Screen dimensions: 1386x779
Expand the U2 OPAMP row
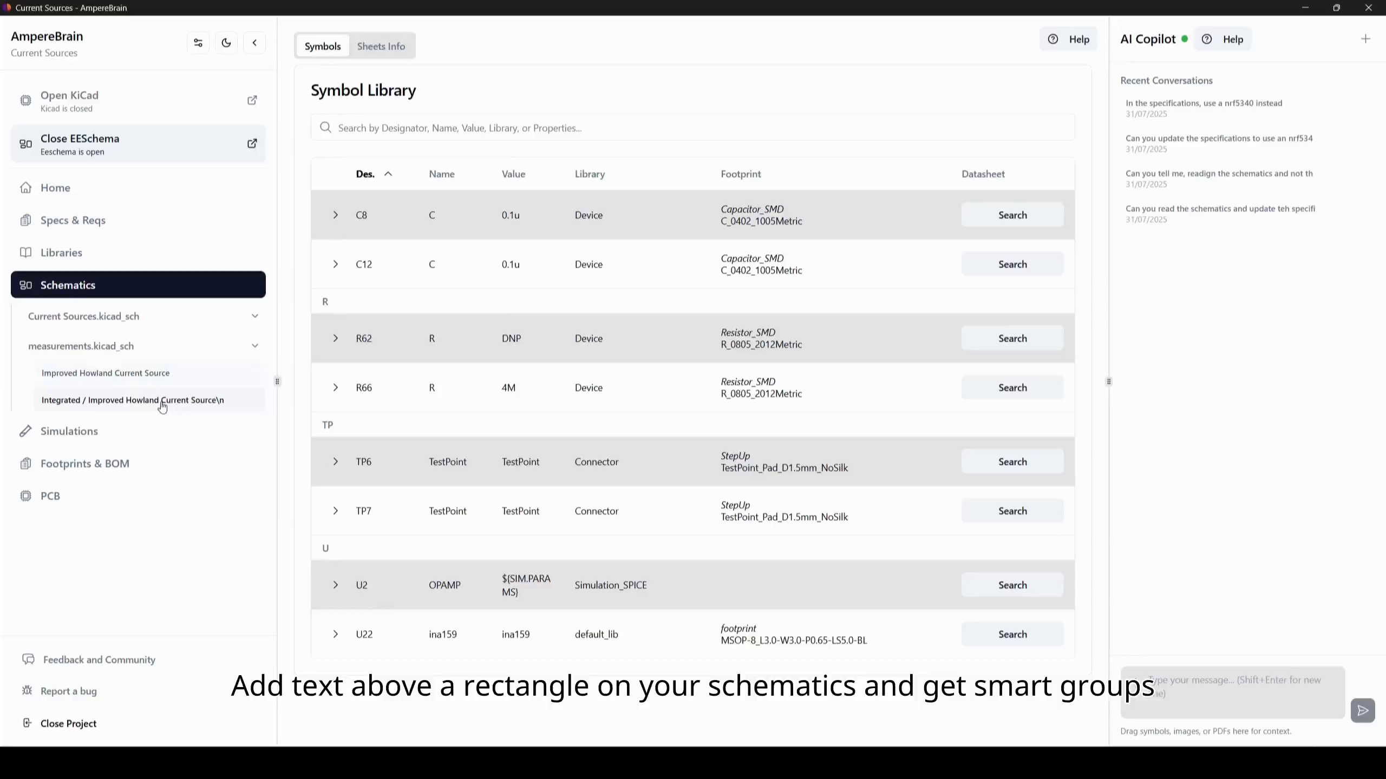[x=336, y=585]
